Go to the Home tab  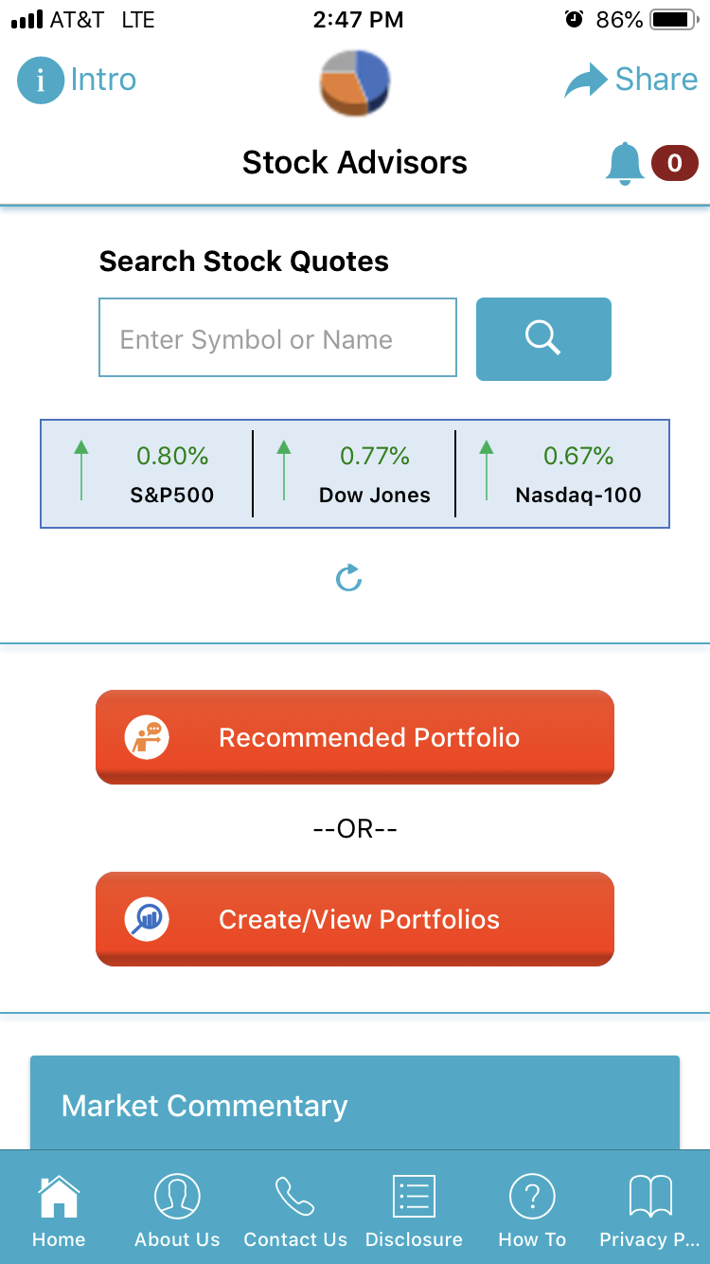tap(59, 1209)
